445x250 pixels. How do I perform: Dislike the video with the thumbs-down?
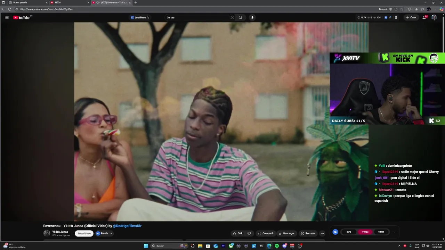pyautogui.click(x=249, y=233)
